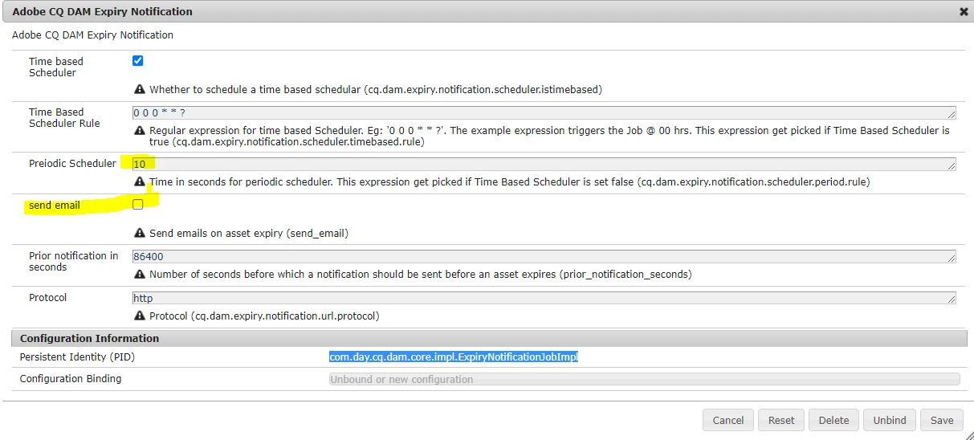This screenshot has height=440, width=974.
Task: Click warning icon beside prior notification description
Action: tap(140, 275)
